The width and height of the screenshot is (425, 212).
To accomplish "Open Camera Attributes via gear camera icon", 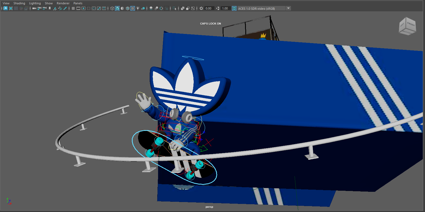I will pos(45,8).
